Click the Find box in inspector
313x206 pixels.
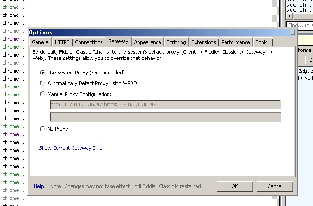point(299,25)
